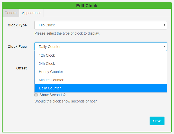Select the Appearance tab
The width and height of the screenshot is (174, 134).
[x=32, y=13]
